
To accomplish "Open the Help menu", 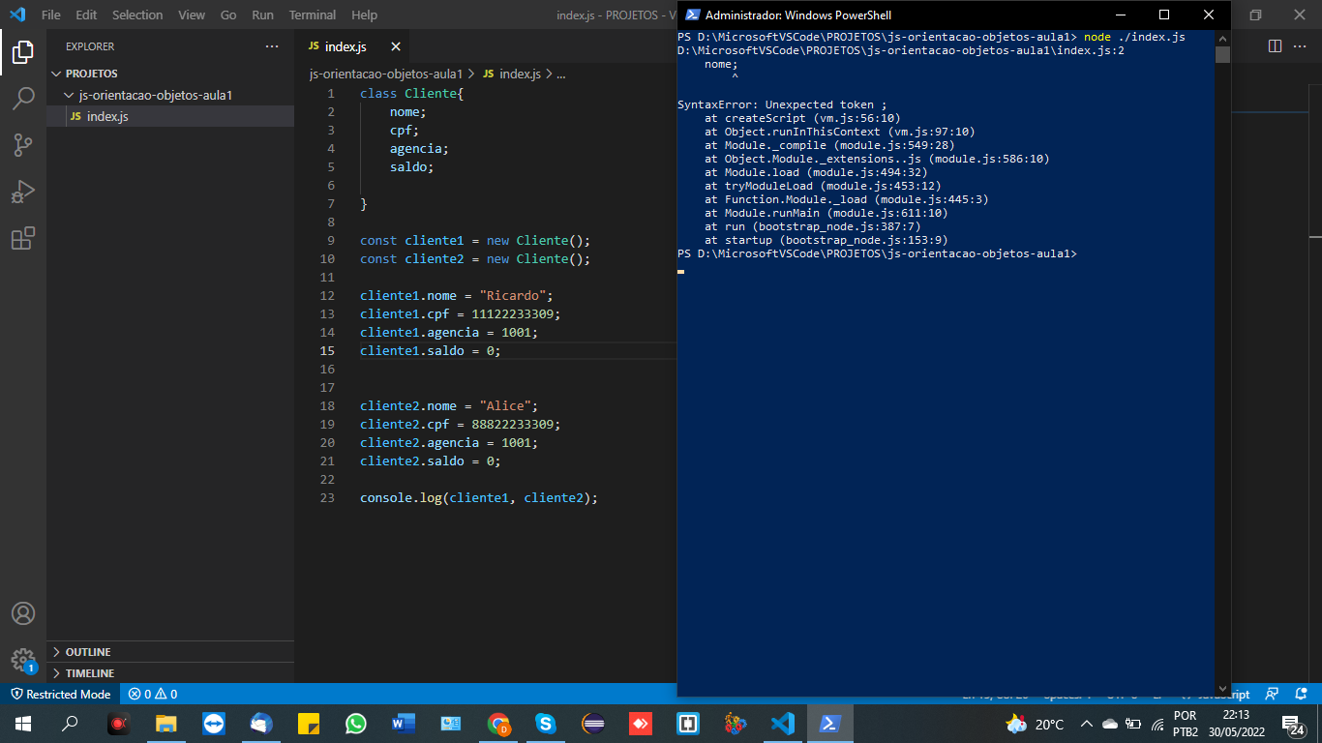I will pos(365,15).
